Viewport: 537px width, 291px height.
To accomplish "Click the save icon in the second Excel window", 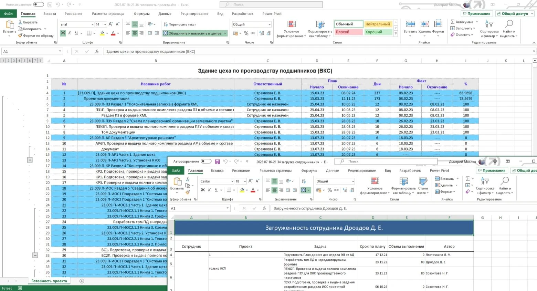I will (217, 162).
